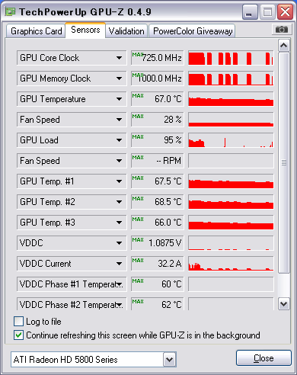Screen dimensions: 297x375
Task: Open the VDDC sensor dropdown
Action: coord(72,243)
